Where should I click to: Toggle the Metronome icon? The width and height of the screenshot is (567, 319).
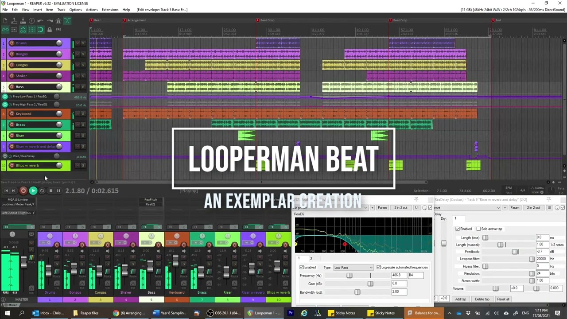coord(58,21)
